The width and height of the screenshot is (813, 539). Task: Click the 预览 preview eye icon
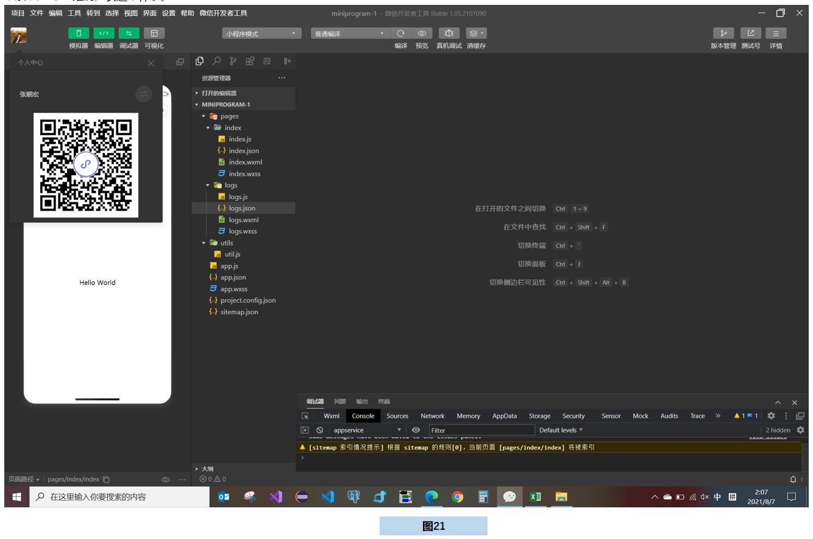[421, 33]
